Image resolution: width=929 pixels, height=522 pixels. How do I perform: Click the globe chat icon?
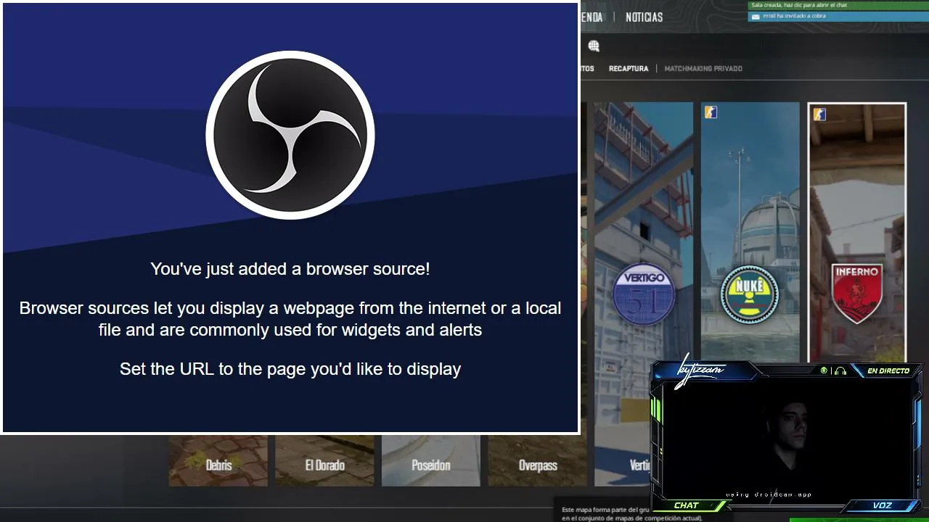click(x=594, y=46)
